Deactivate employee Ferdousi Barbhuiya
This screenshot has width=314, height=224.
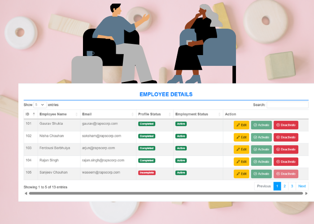[286, 149]
